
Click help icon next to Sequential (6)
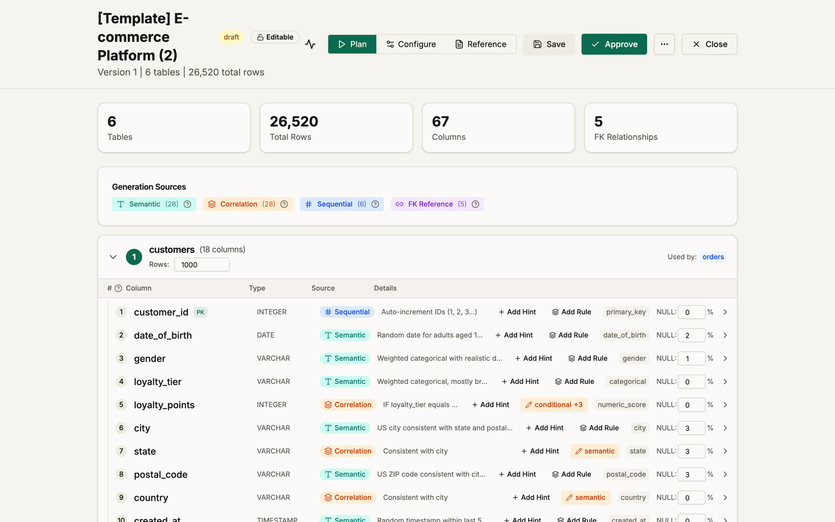[x=375, y=204]
